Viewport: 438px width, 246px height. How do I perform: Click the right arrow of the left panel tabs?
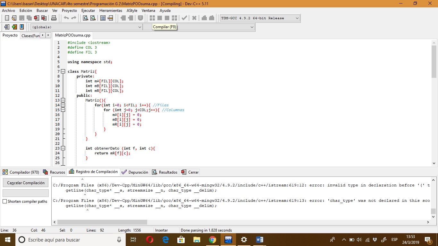[48, 35]
